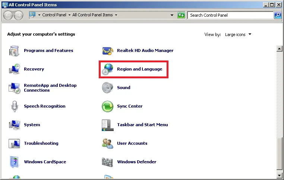
Task: Focus the Search Control Panel field
Action: coord(230,15)
